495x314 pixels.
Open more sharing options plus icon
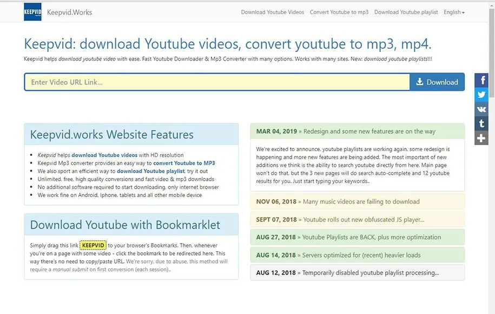click(x=481, y=138)
